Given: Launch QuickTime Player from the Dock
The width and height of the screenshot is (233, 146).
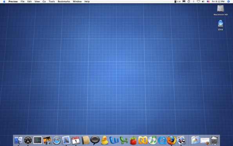Looking at the screenshot, I should click(x=162, y=141).
